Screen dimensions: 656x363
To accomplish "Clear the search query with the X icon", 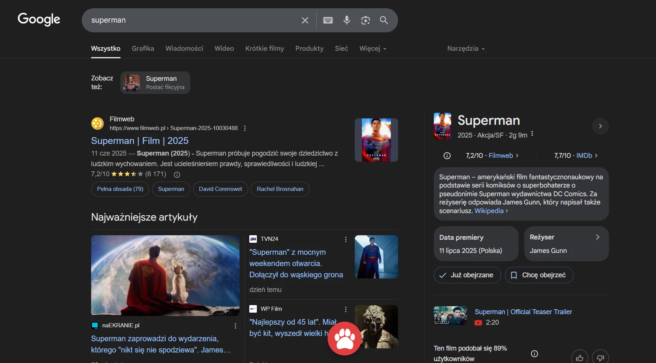I will coord(305,20).
